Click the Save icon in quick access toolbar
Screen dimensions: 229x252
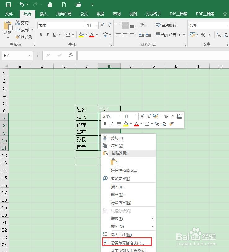8,4
